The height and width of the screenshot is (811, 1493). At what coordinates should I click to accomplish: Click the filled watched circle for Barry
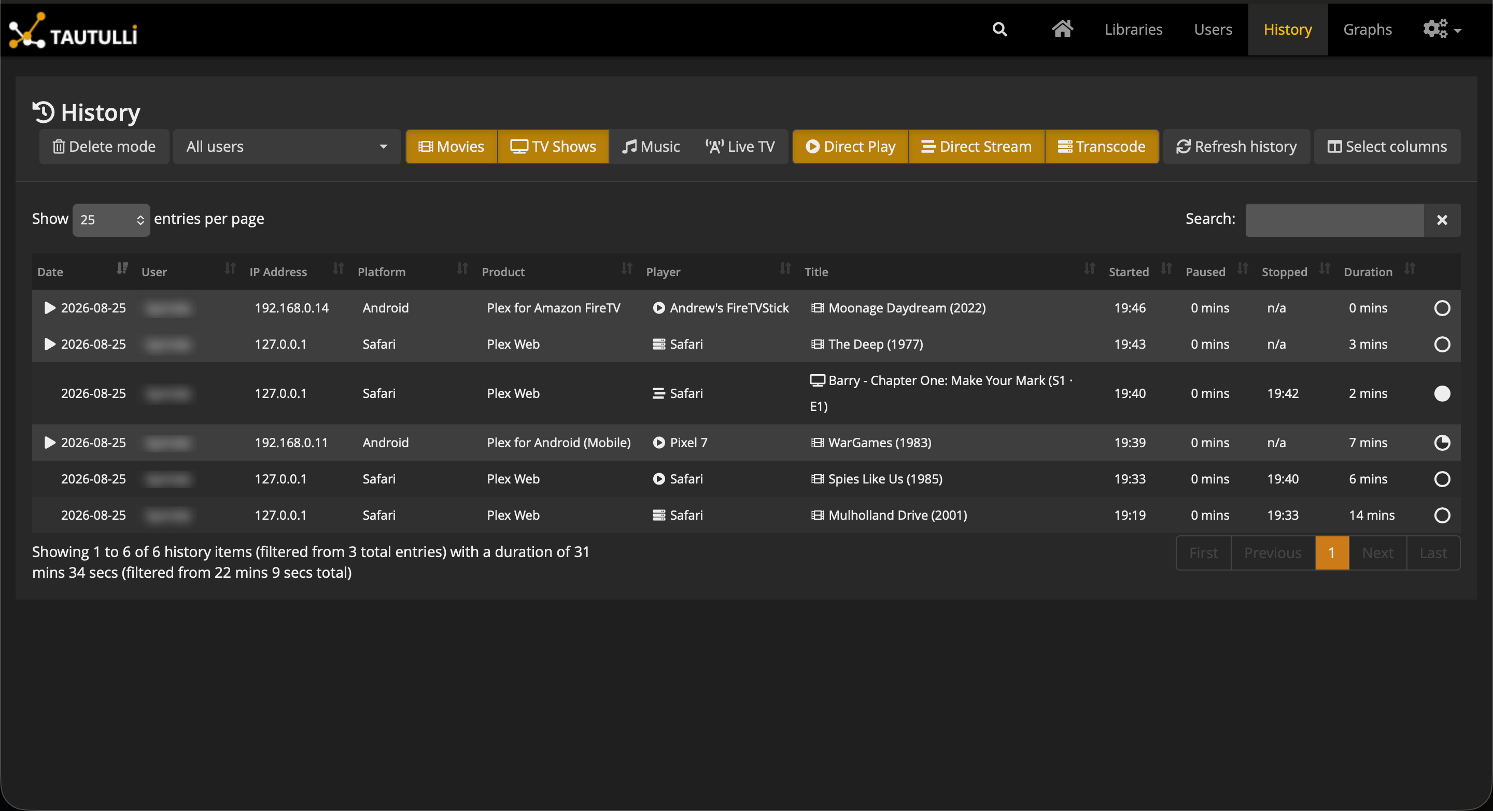pos(1442,393)
